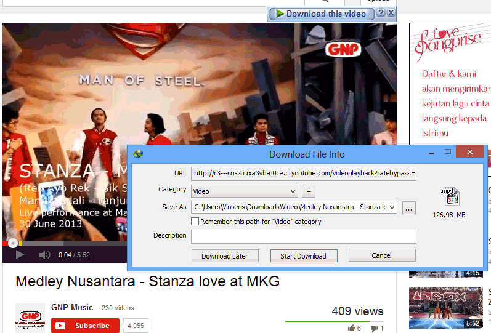
Task: Maximize the Download File Info dialog
Action: [448, 152]
